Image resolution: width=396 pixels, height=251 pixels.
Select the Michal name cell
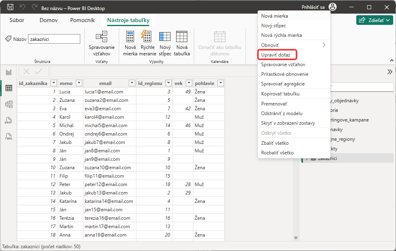(x=71, y=125)
